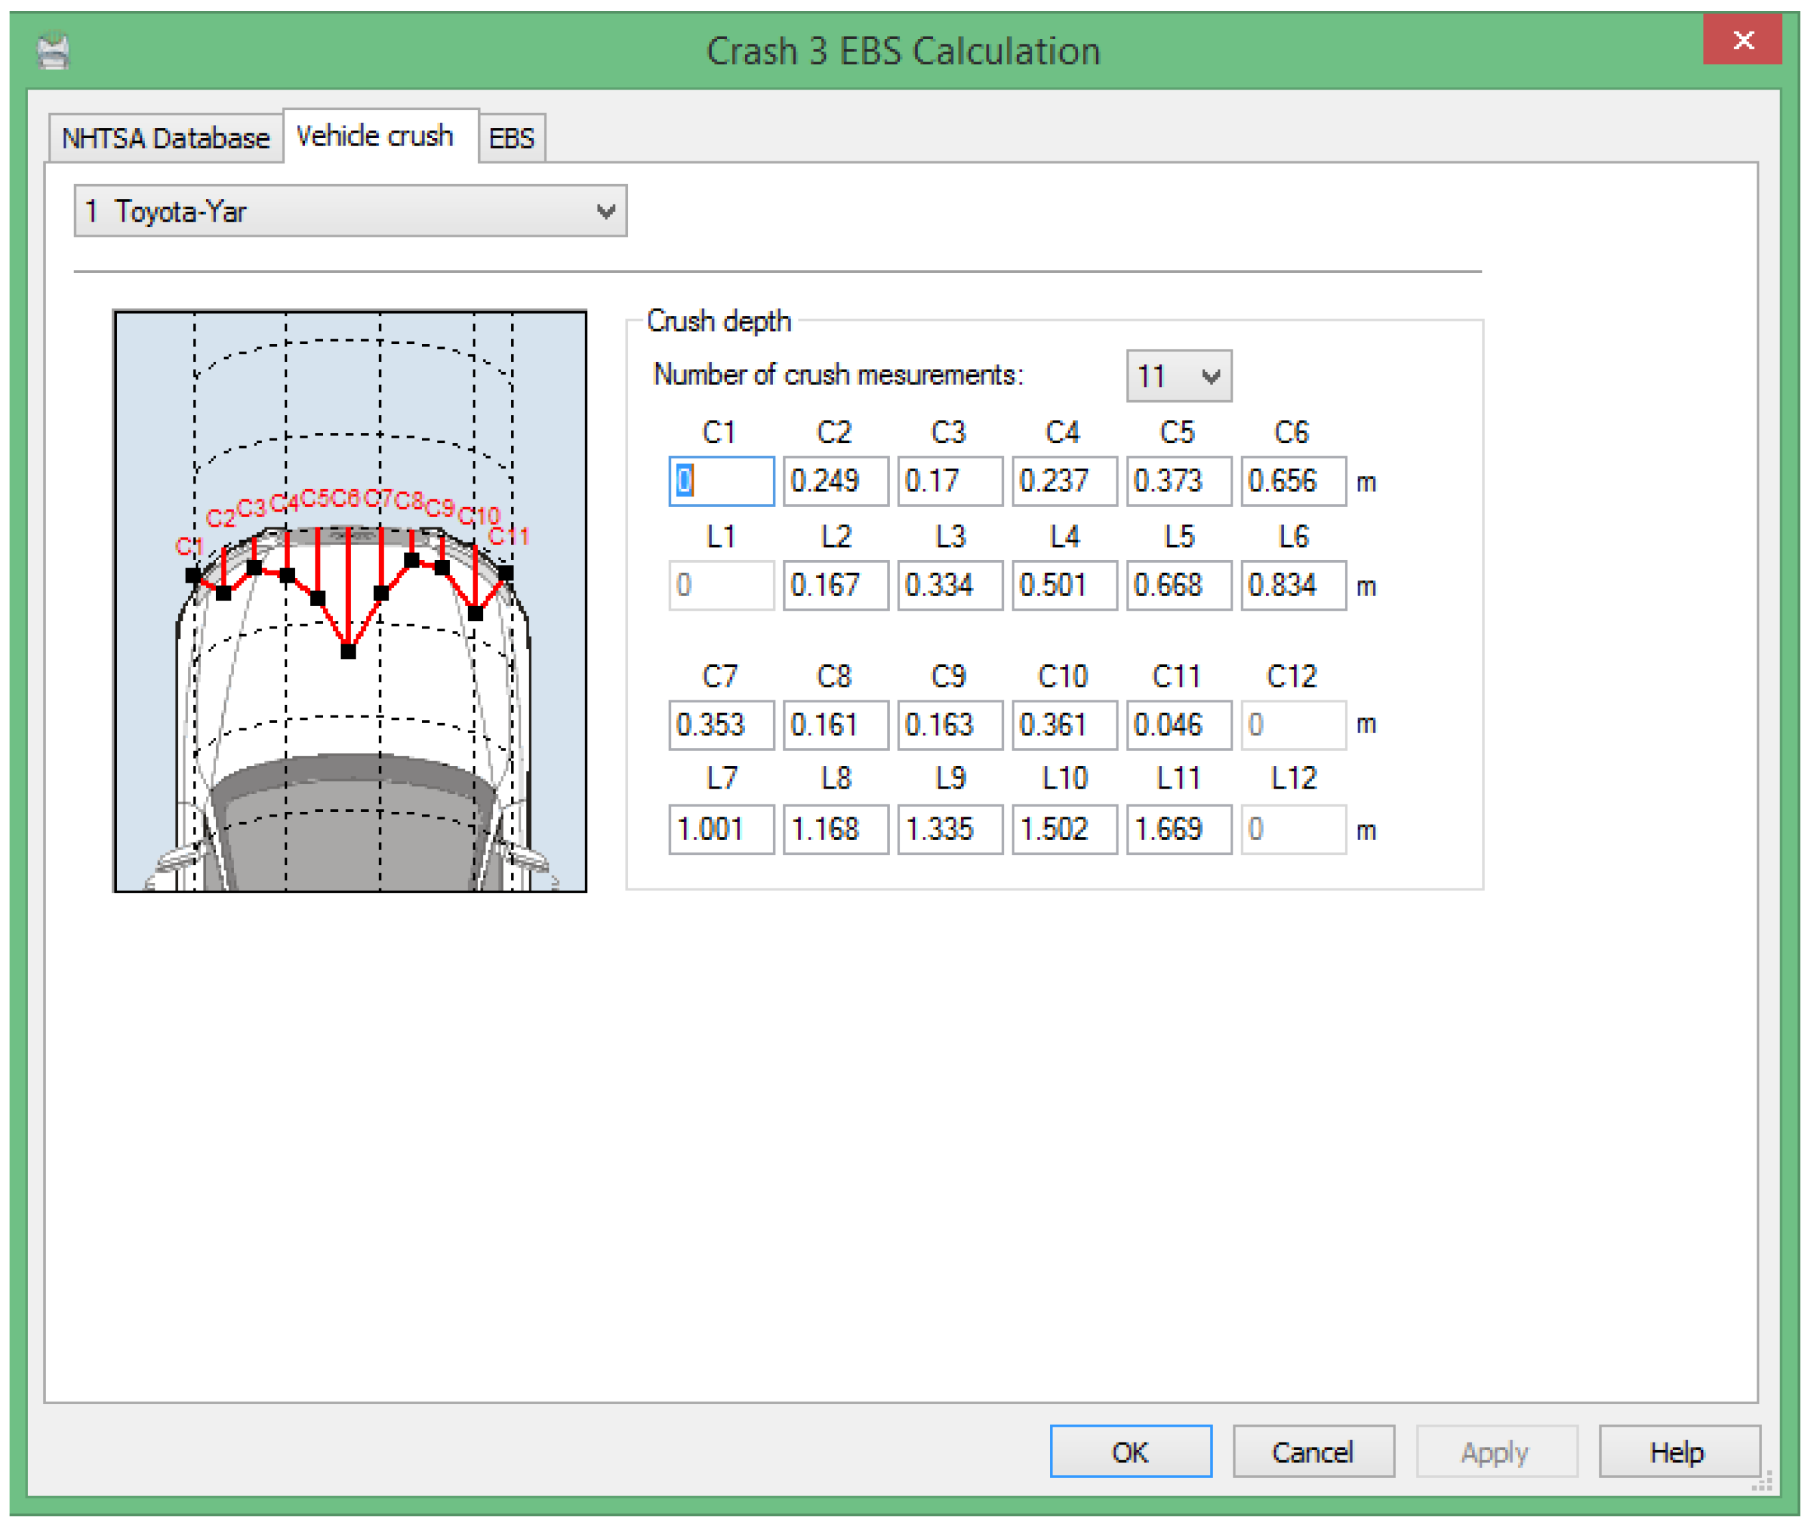Click the C6 deepest crush point marker
This screenshot has height=1530, width=1812.
point(347,652)
